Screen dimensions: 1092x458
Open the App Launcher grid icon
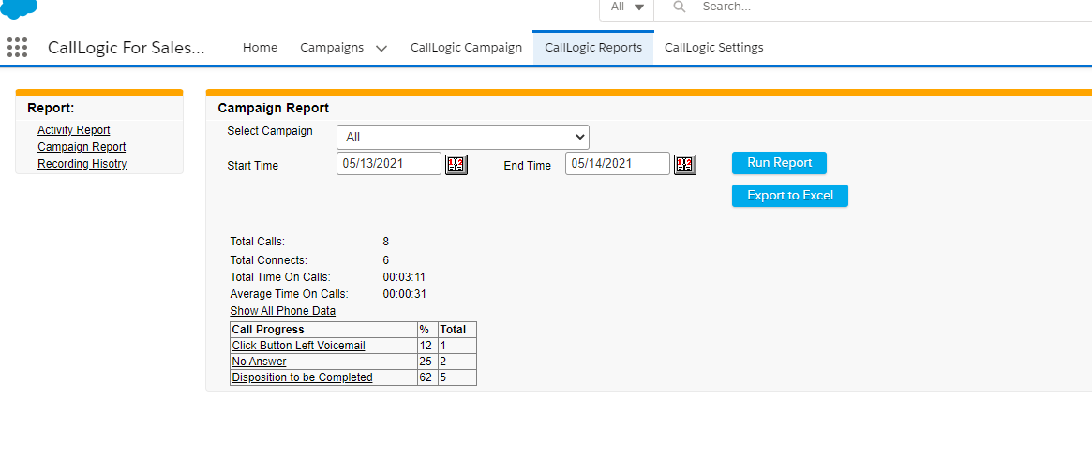[18, 48]
